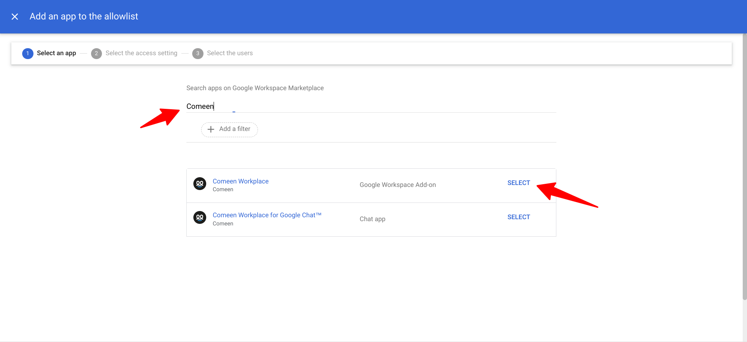747x342 pixels.
Task: Add a filter to the app search
Action: pos(229,129)
